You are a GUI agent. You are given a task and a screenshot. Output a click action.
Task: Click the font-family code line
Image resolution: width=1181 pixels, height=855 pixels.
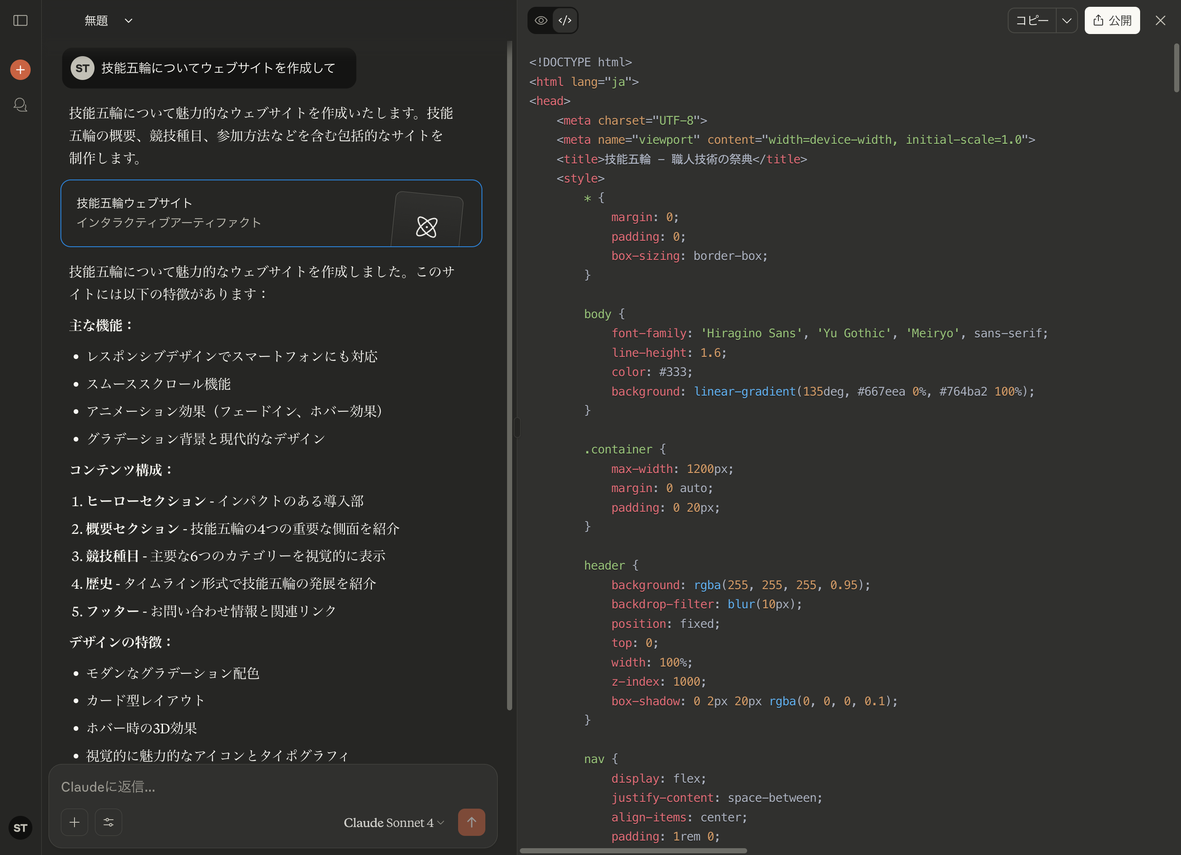[x=829, y=333]
